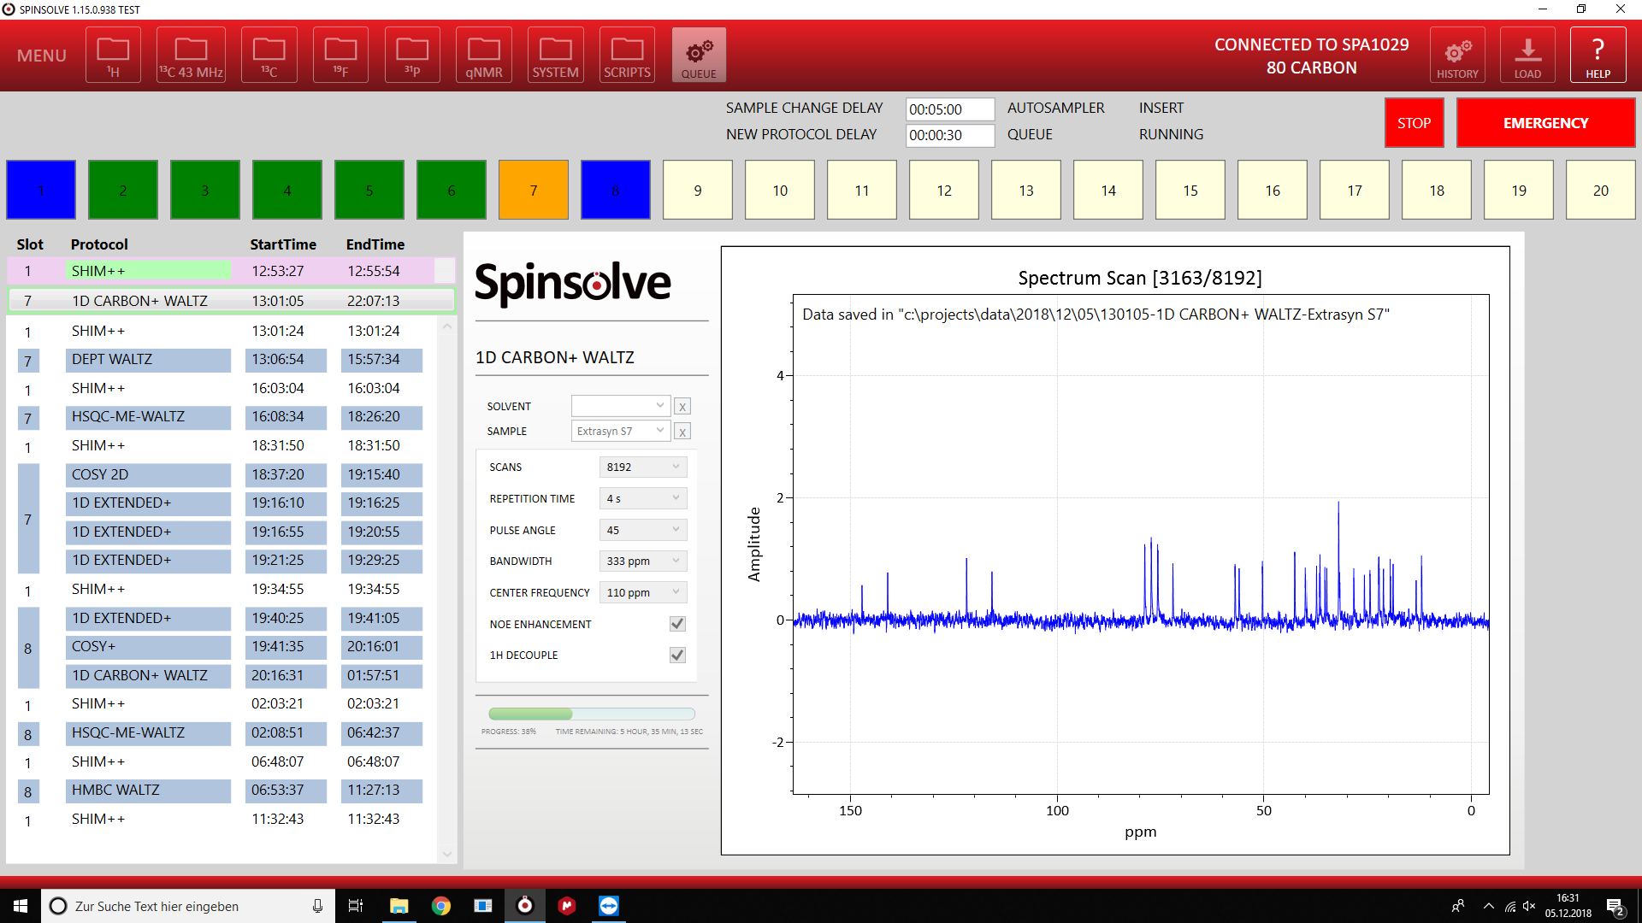Select the DEPT WALTZ queue row
This screenshot has height=923, width=1642.
[x=147, y=360]
